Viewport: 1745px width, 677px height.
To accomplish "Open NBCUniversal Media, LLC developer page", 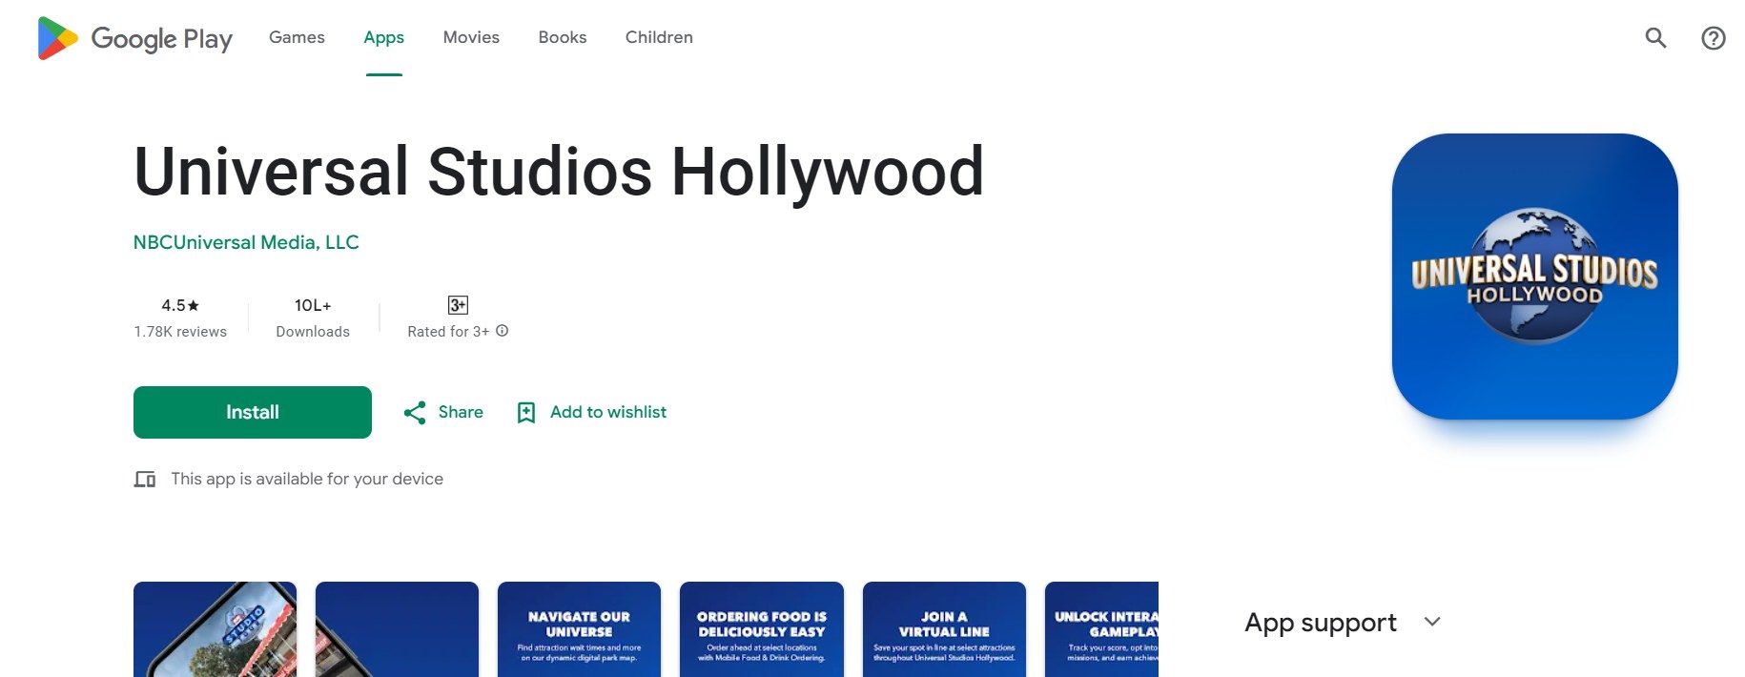I will [x=246, y=242].
